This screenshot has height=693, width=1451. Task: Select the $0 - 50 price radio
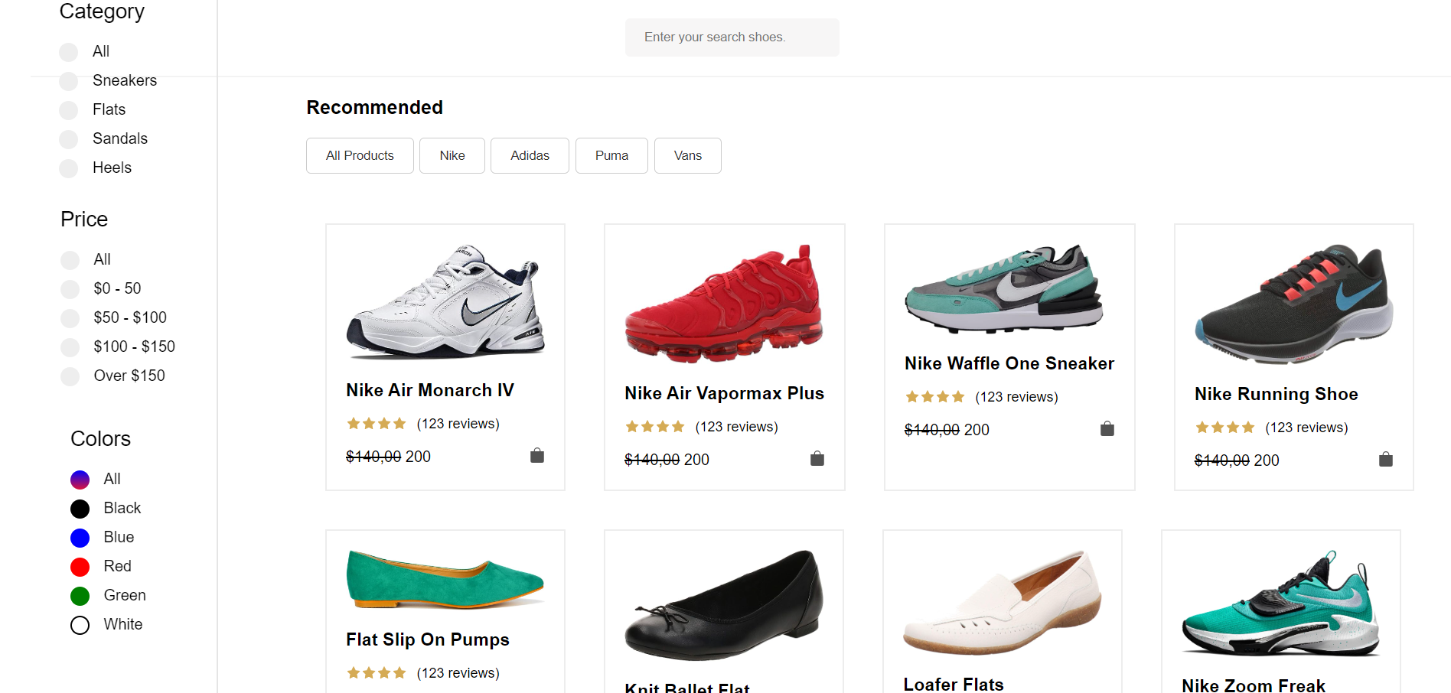(70, 289)
